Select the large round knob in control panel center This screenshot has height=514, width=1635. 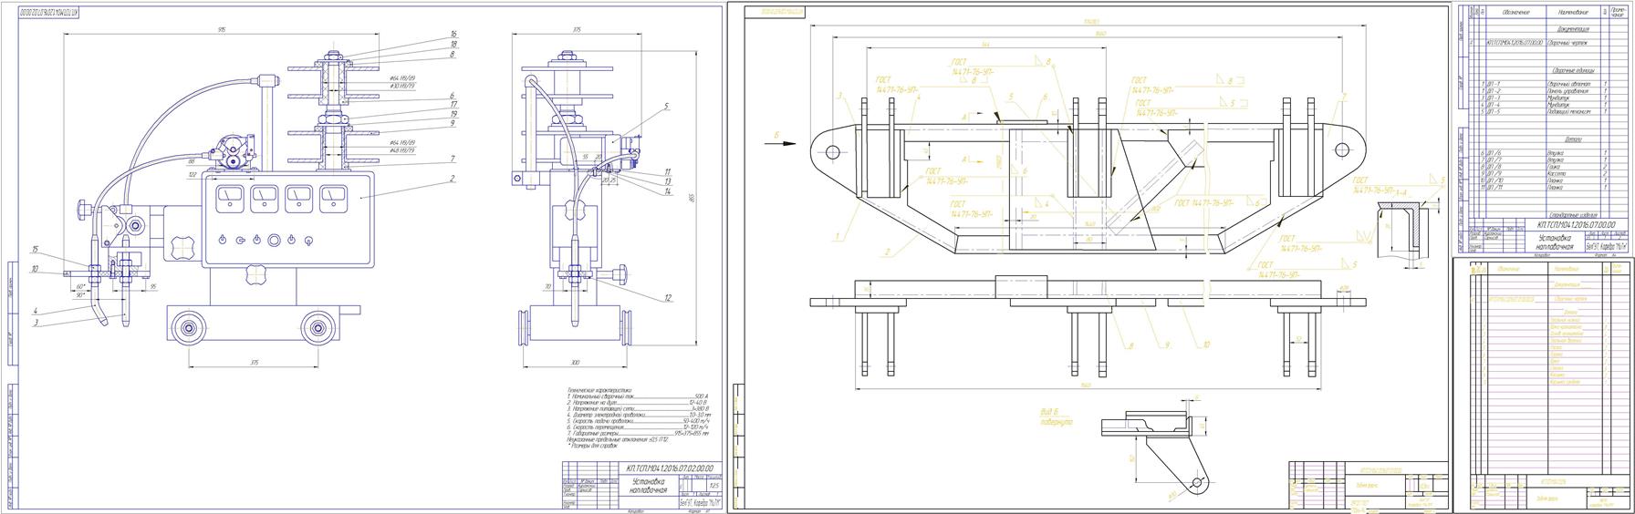(x=274, y=241)
